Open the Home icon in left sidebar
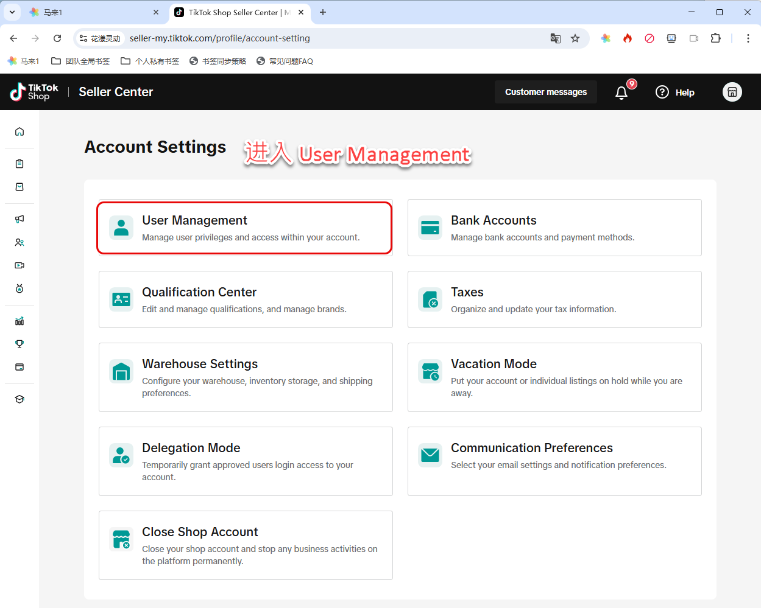Viewport: 761px width, 608px height. tap(19, 131)
